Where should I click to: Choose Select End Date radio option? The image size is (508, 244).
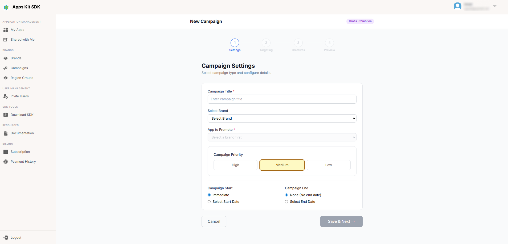pyautogui.click(x=286, y=202)
